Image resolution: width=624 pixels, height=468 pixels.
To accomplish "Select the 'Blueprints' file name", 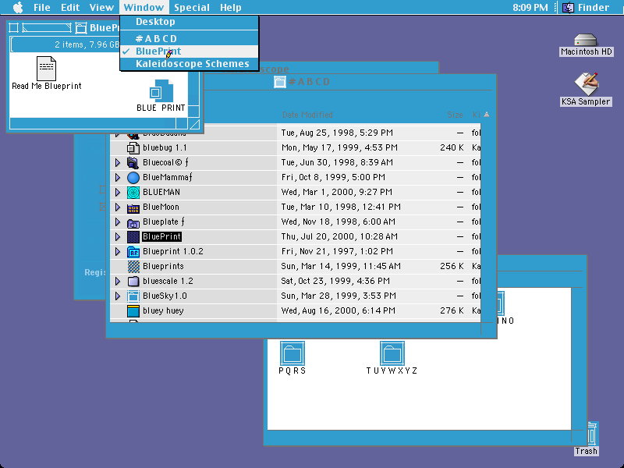I will point(163,266).
